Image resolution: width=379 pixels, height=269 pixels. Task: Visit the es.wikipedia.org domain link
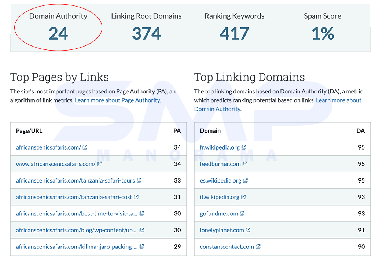(x=220, y=181)
